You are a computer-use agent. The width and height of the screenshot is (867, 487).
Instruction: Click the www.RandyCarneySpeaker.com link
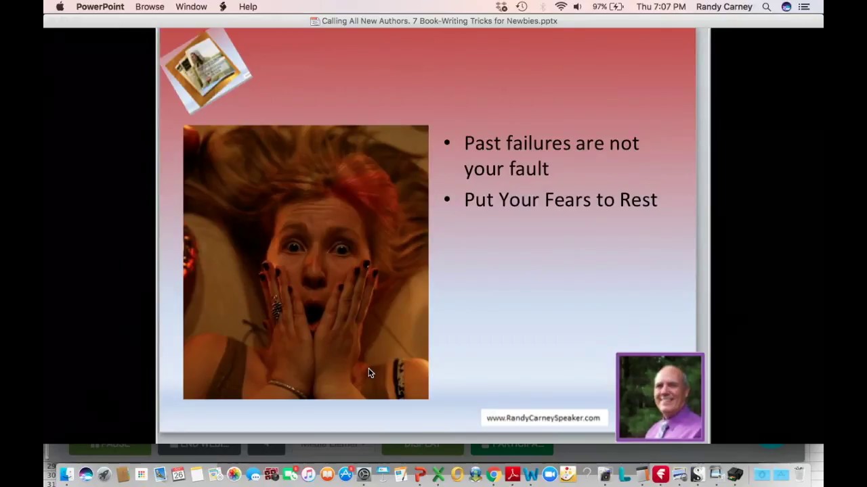coord(543,418)
